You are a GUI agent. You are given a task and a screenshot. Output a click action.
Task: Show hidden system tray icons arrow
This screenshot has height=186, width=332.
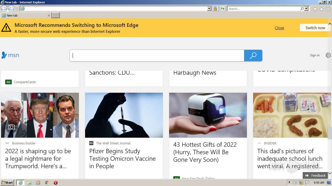click(x=289, y=183)
